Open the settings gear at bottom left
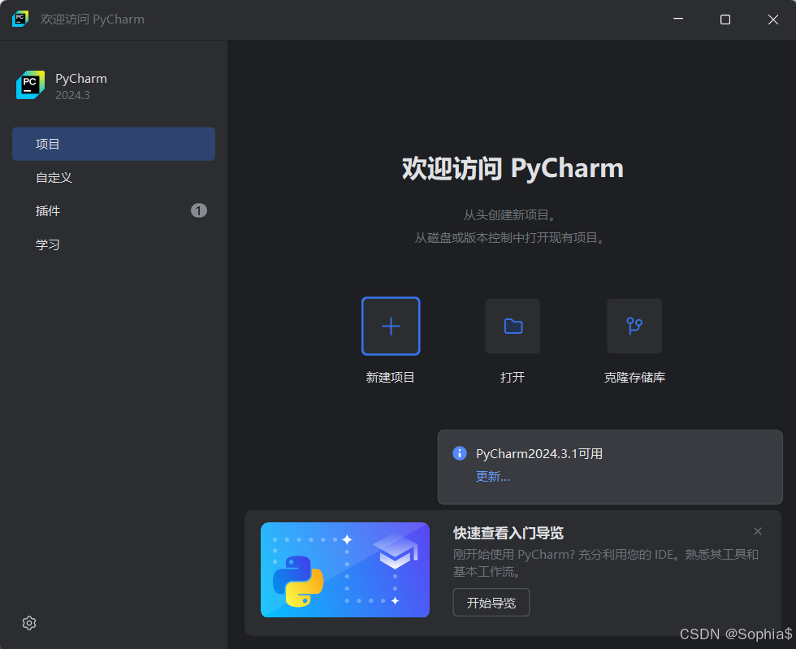Image resolution: width=796 pixels, height=649 pixels. (x=29, y=623)
